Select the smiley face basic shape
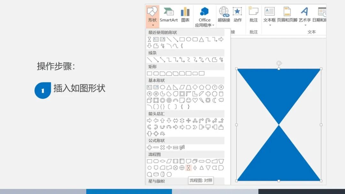 [x=188, y=100]
